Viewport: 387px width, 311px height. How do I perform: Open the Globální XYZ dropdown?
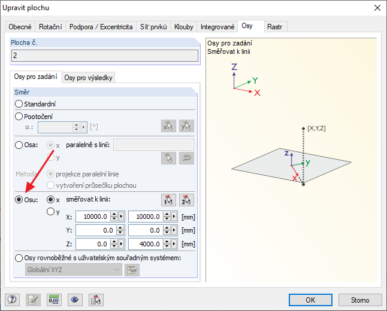pyautogui.click(x=74, y=270)
